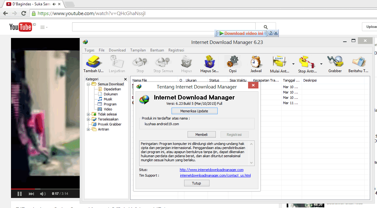Select the Program category
This screenshot has width=377, height=208.
click(110, 104)
